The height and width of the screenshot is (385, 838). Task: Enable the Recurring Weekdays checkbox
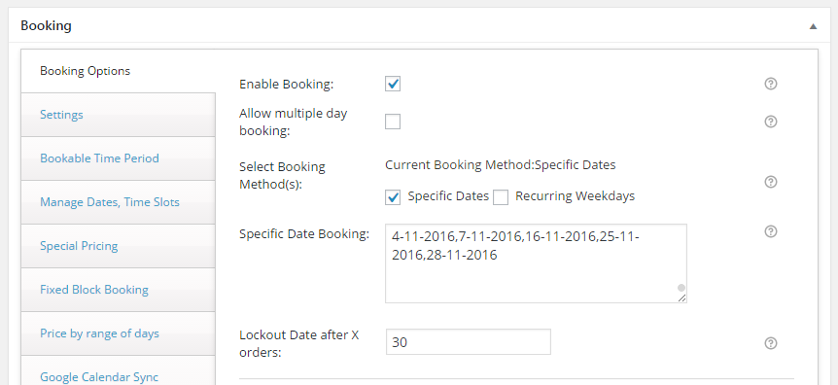(501, 197)
